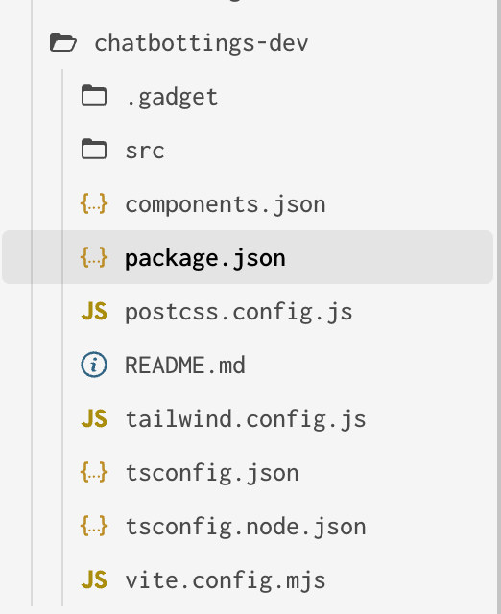This screenshot has width=501, height=614.
Task: Click the JSON braces icon beside package.json
Action: point(94,257)
